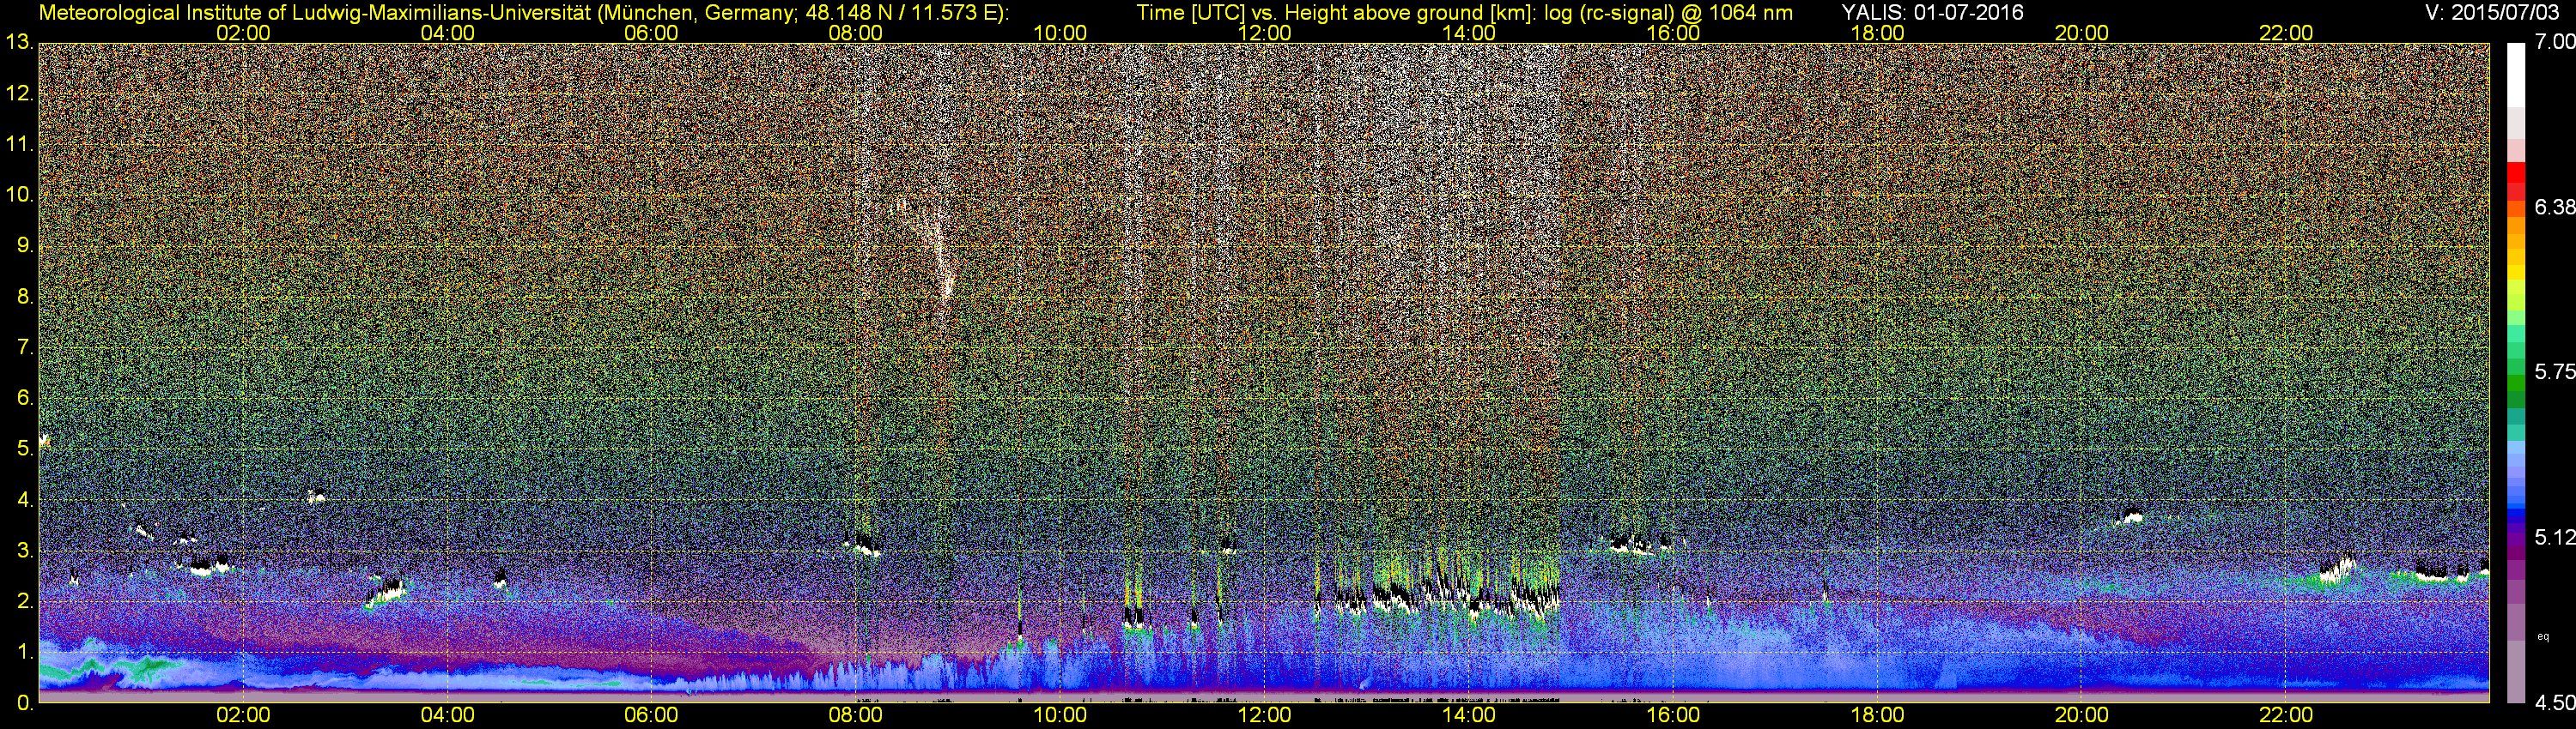Screen dimensions: 2576x729
Task: Pick the 11 km height axis label
Action: [20, 145]
